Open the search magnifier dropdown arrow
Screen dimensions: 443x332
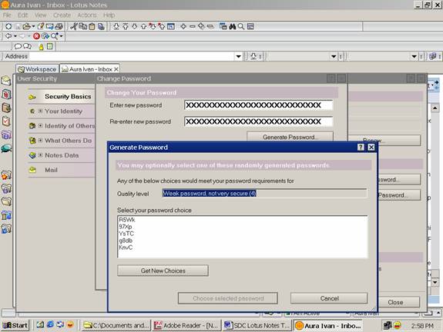(61, 36)
